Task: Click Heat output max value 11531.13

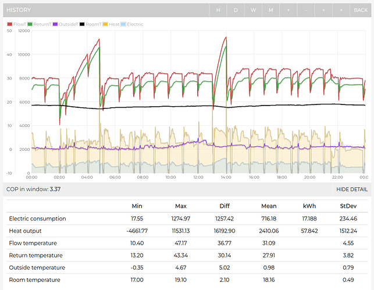Action: click(x=181, y=231)
